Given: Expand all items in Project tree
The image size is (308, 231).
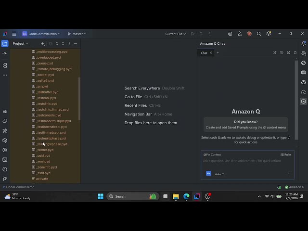Looking at the screenshot, I should pyautogui.click(x=57, y=44).
